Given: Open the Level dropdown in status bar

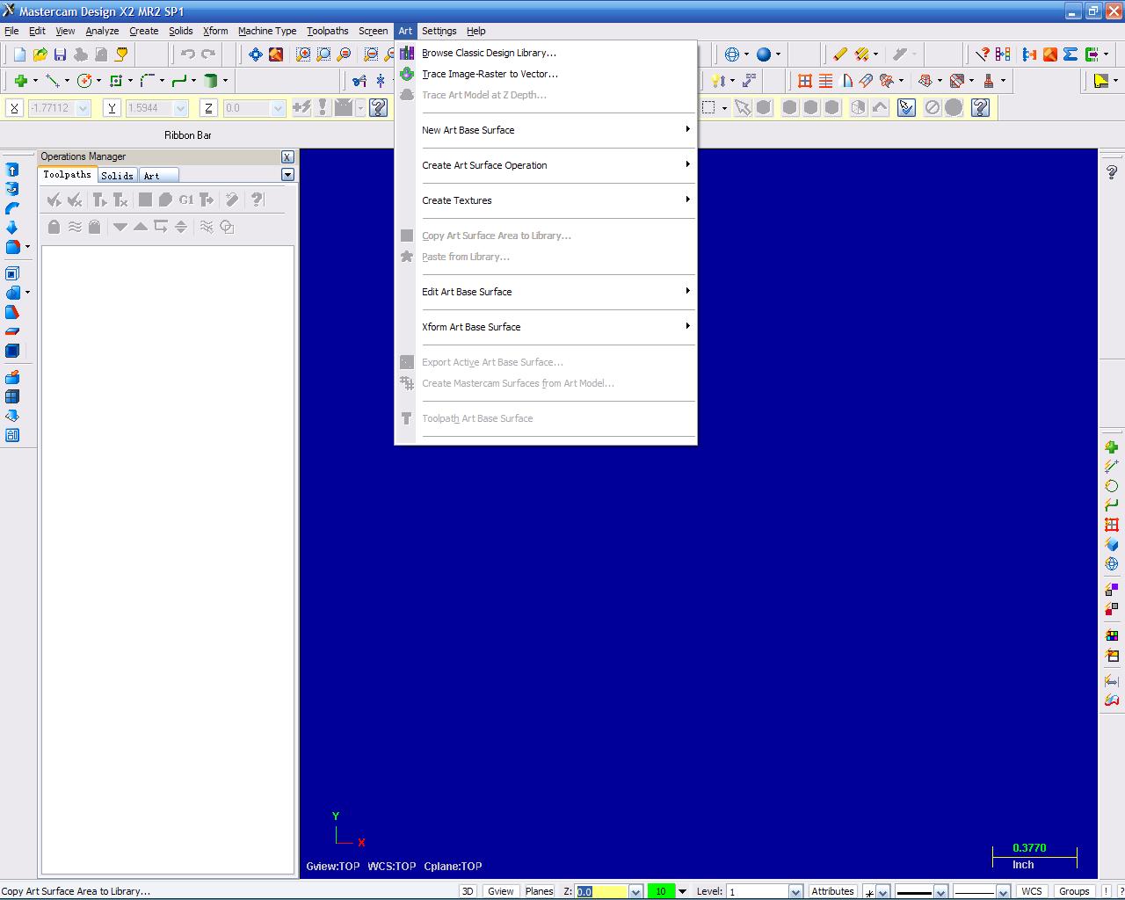Looking at the screenshot, I should pyautogui.click(x=795, y=892).
